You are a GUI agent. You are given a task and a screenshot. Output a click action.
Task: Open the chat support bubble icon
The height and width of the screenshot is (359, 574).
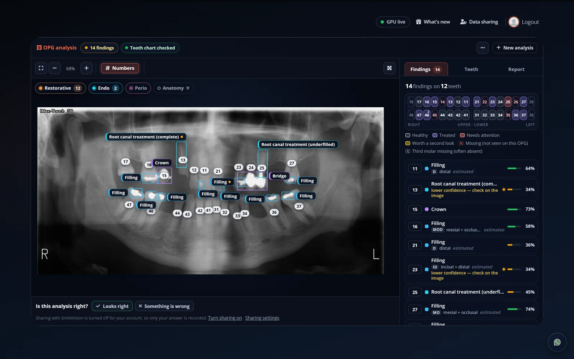coord(557,342)
